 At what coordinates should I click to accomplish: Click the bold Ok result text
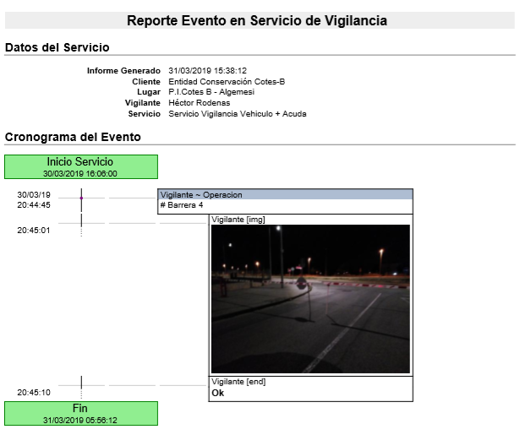point(217,393)
